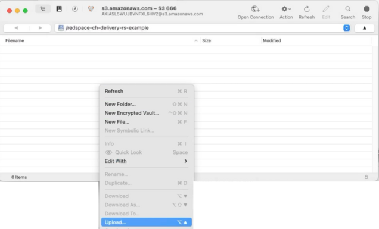Click the Open Connection toolbar button
Image resolution: width=379 pixels, height=229 pixels.
pyautogui.click(x=256, y=12)
